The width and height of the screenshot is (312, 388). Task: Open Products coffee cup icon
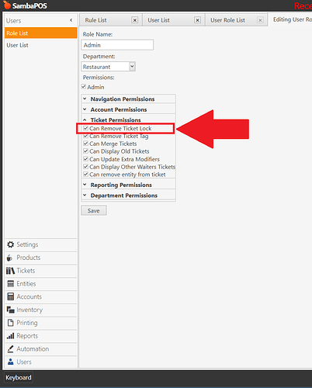10,258
